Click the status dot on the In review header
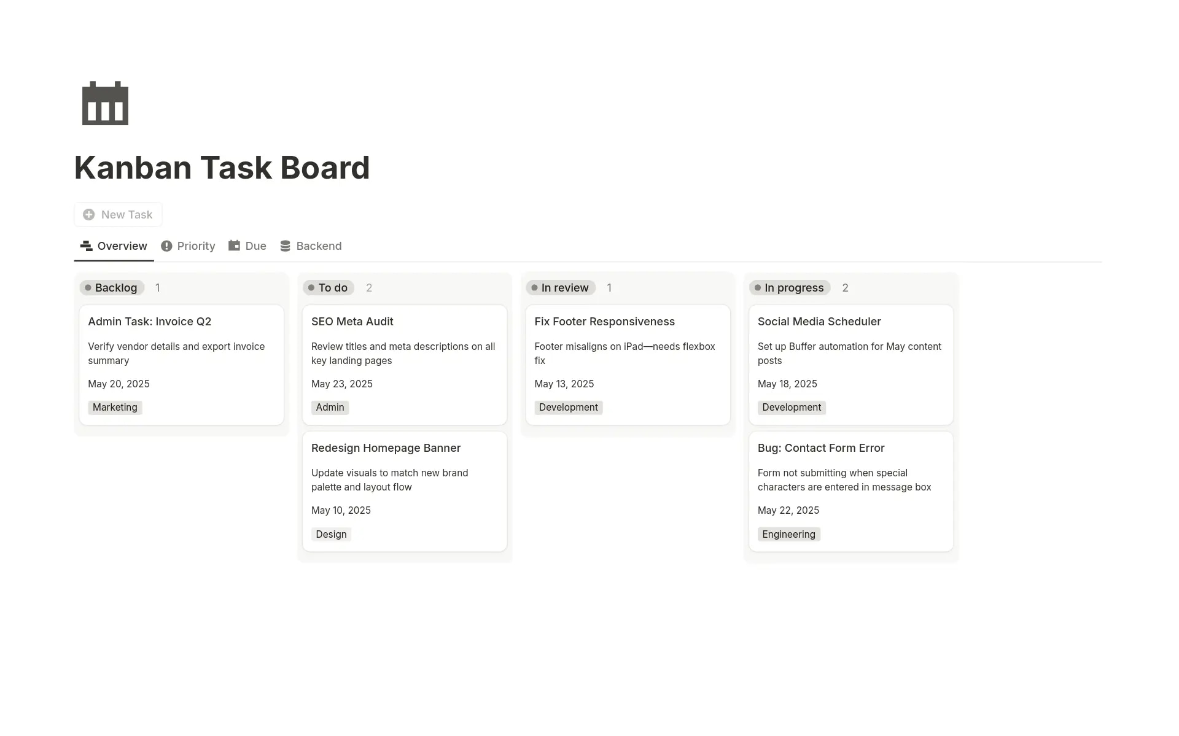This screenshot has width=1179, height=736. [535, 287]
